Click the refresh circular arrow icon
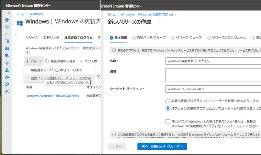Viewport: 261px width, 155px height. tap(47, 61)
